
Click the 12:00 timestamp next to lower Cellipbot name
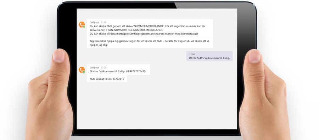point(103,68)
